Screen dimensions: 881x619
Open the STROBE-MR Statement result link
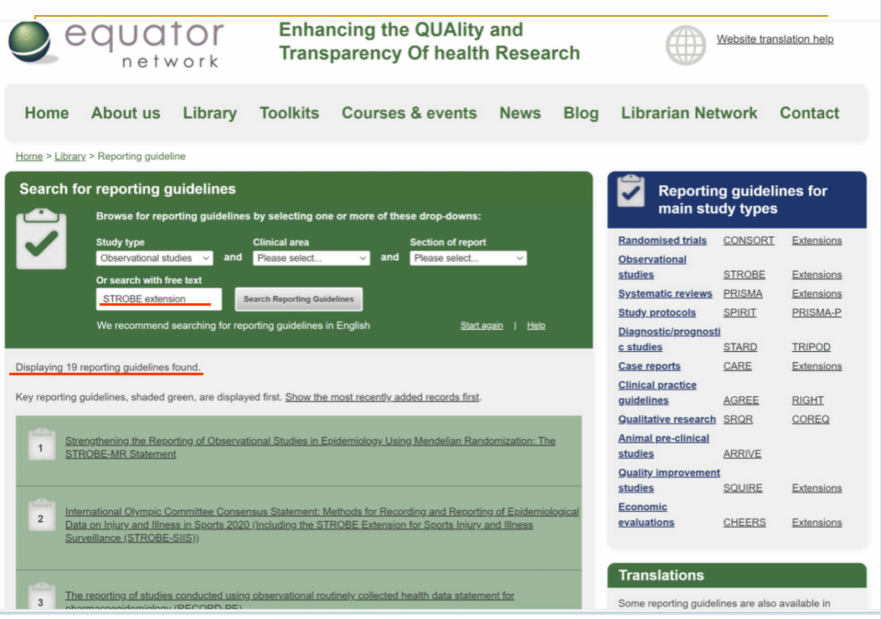tap(310, 447)
